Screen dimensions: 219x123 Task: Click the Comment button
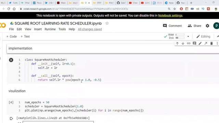pyautogui.click(x=172, y=26)
